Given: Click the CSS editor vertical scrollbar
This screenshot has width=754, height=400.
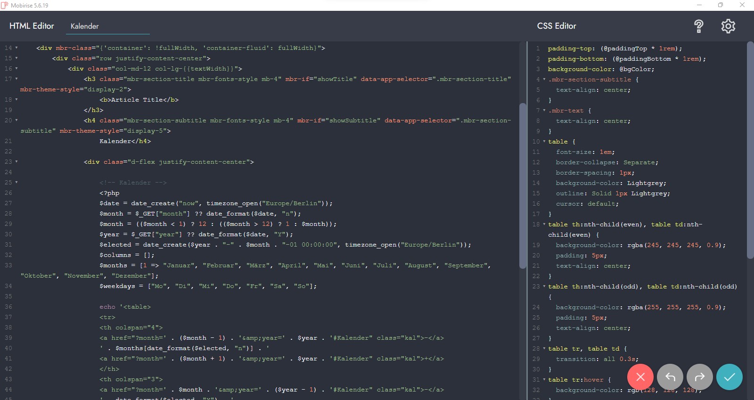Looking at the screenshot, I should [750, 151].
